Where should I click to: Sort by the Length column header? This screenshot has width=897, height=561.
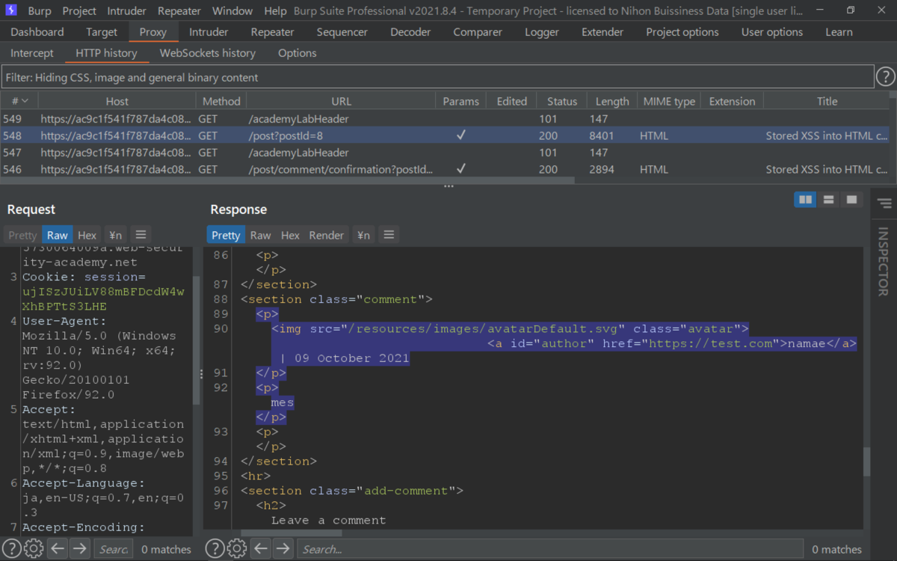612,101
